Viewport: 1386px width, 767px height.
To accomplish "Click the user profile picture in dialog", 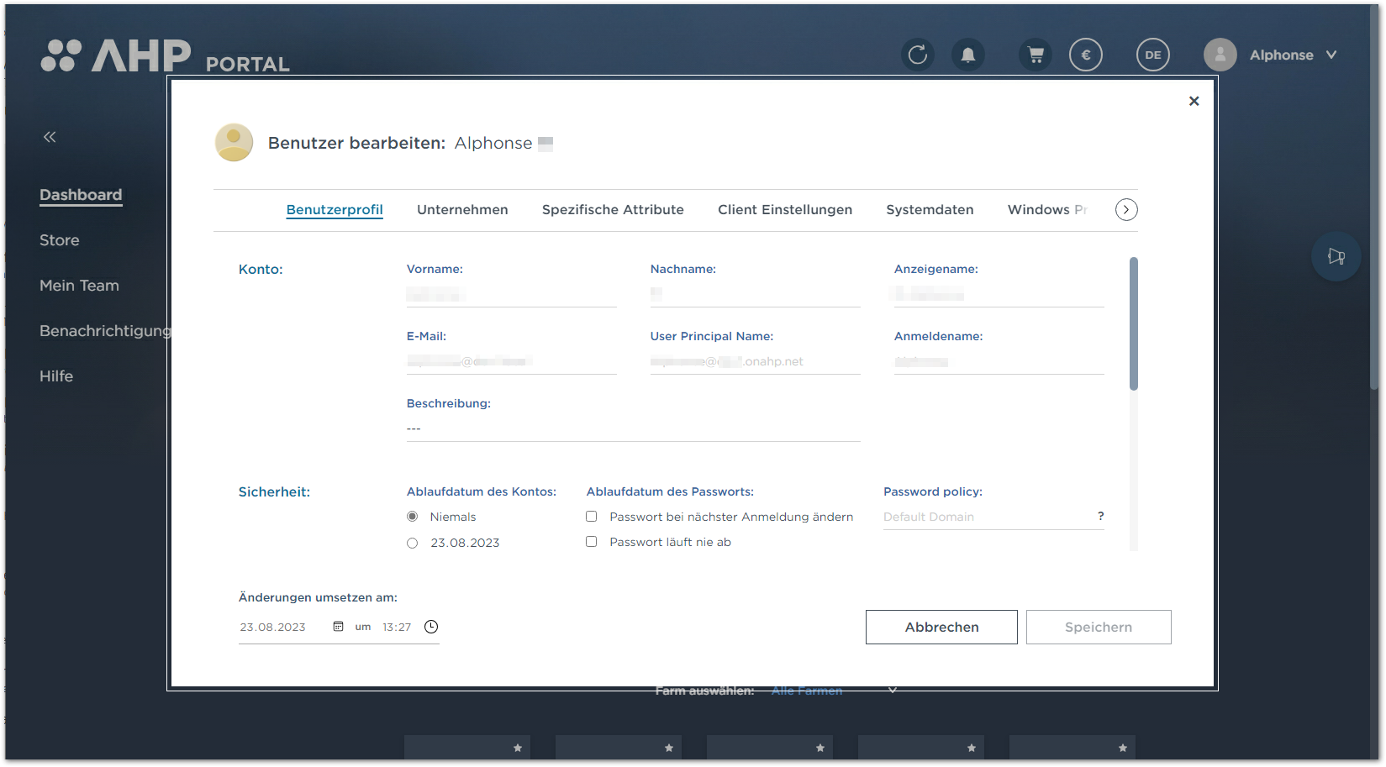I will [x=235, y=142].
